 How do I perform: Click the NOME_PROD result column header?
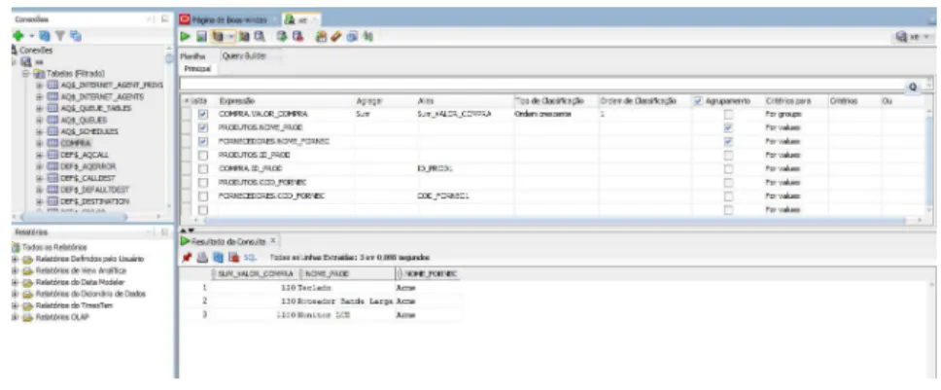point(346,273)
